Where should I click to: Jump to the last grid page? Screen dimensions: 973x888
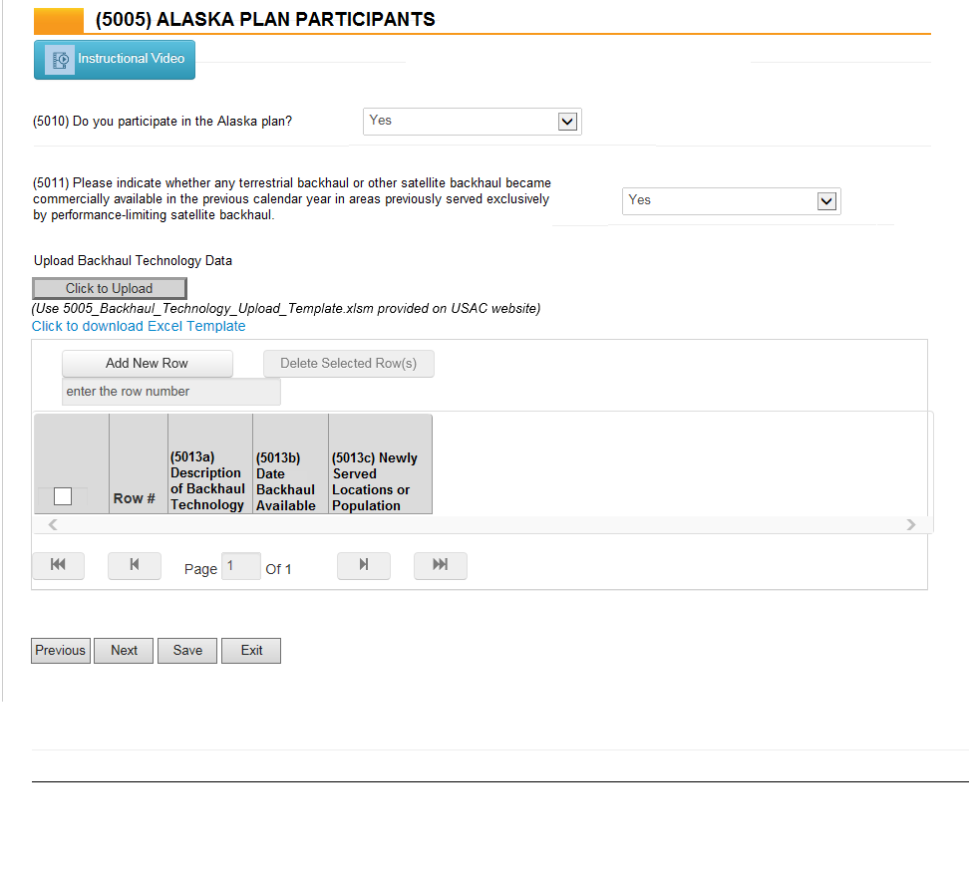coord(441,565)
